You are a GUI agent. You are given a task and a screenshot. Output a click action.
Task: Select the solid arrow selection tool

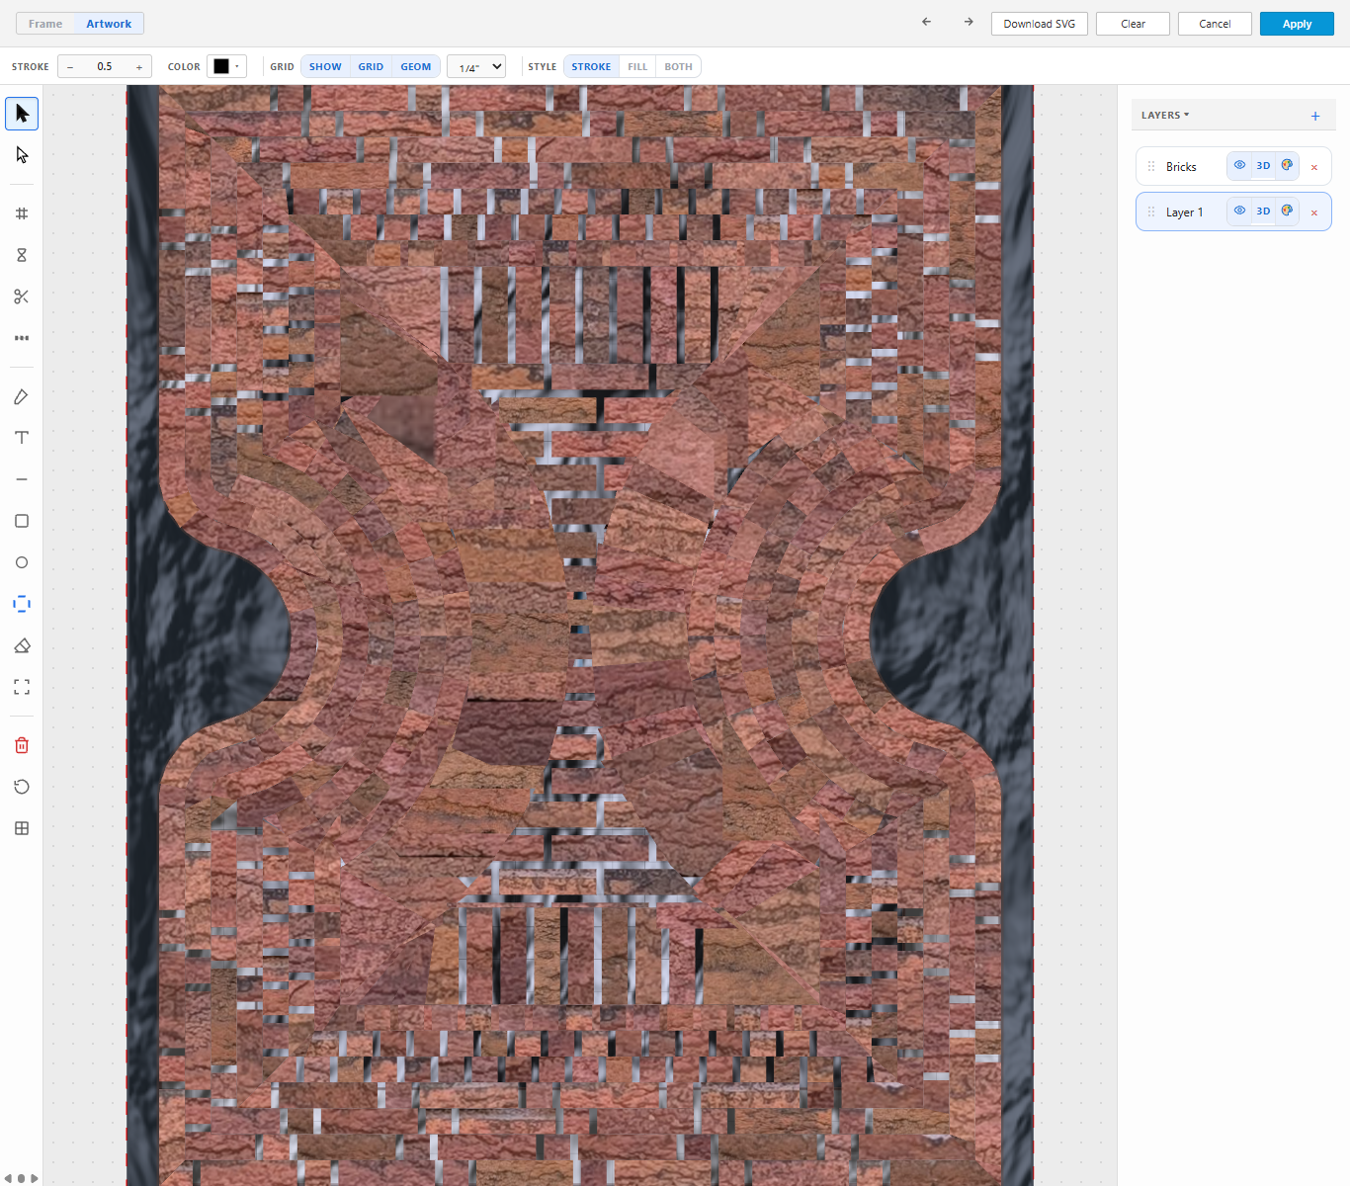[22, 114]
